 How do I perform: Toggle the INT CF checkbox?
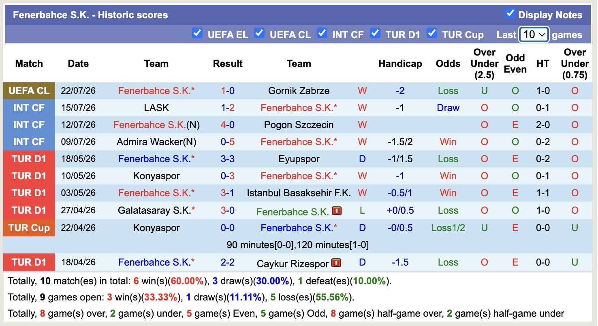(322, 33)
